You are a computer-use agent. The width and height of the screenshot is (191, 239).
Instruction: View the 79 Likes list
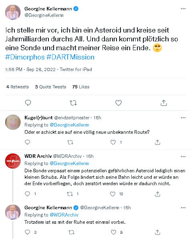[x=81, y=87]
